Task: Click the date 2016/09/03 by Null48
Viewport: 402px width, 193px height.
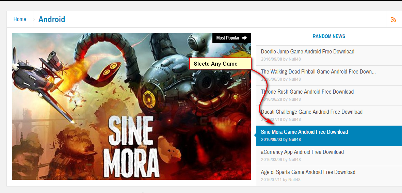Action: (x=281, y=140)
